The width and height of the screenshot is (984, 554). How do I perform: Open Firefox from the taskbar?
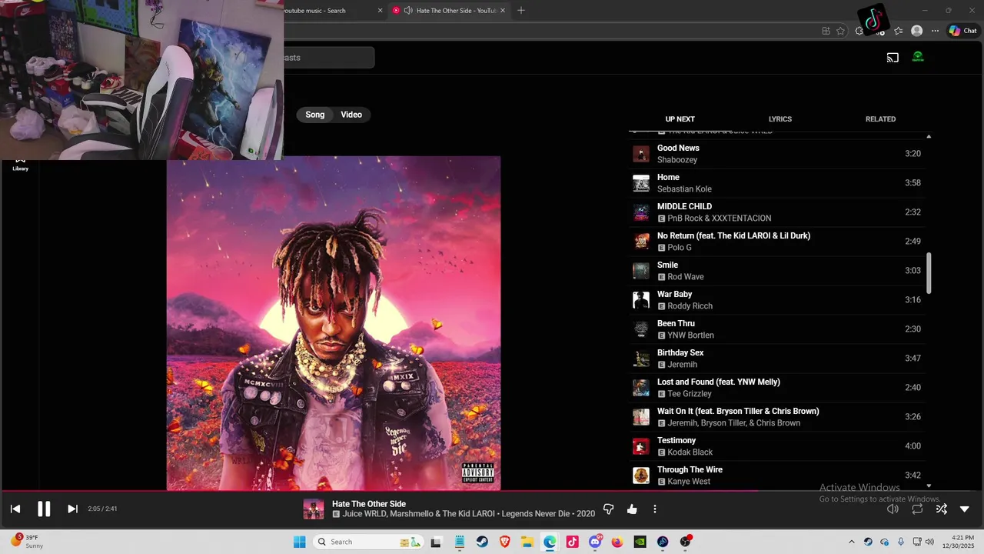(x=617, y=542)
